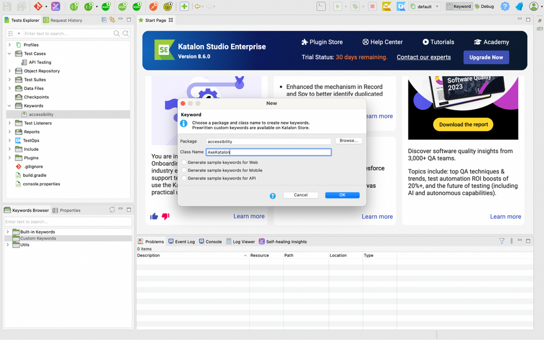The image size is (544, 340).
Task: Click the thumbs up feedback icon
Action: point(154,216)
